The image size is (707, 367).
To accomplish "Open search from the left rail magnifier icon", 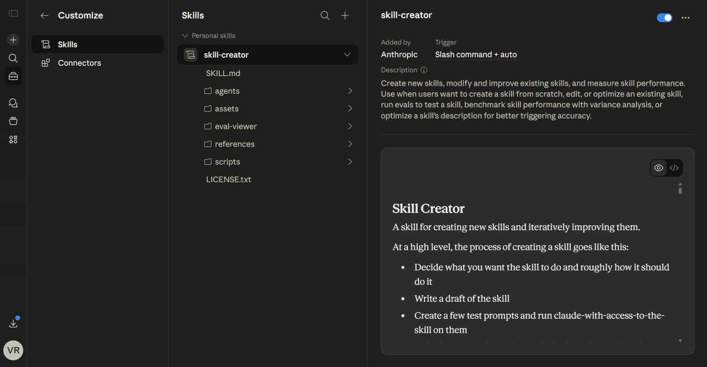I will [13, 58].
